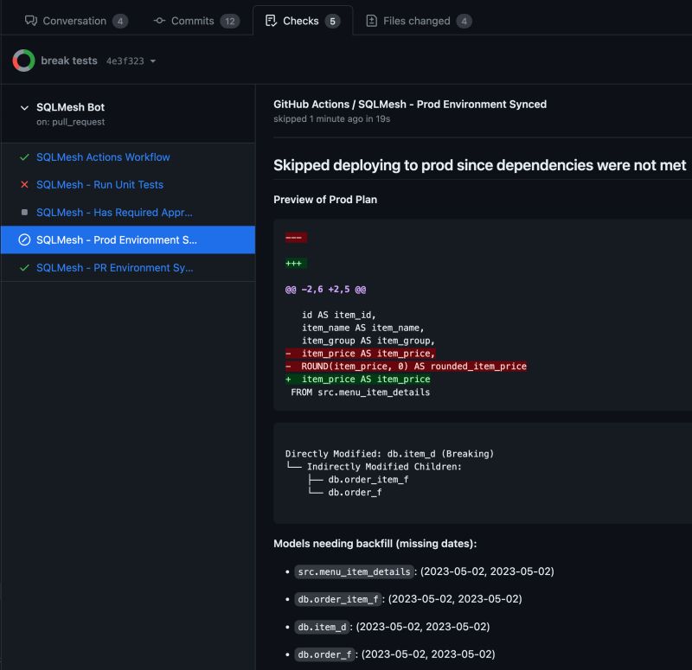Click the speech bubble icon on the Conversation tab
Viewport: 692px width, 670px height.
coord(33,20)
